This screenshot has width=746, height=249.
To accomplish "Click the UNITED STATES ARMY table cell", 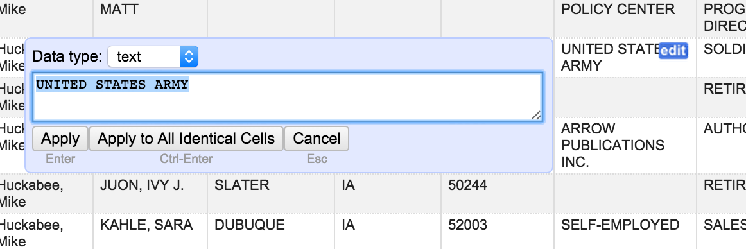I will pos(625,58).
